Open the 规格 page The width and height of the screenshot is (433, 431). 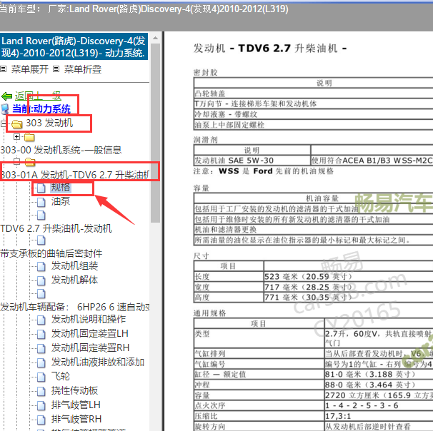61,188
